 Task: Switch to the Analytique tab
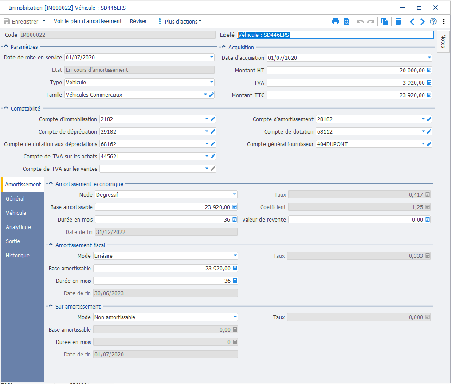[23, 227]
